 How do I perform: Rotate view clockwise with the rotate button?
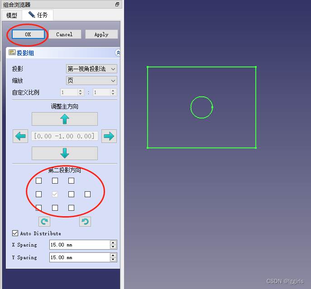tap(44, 222)
